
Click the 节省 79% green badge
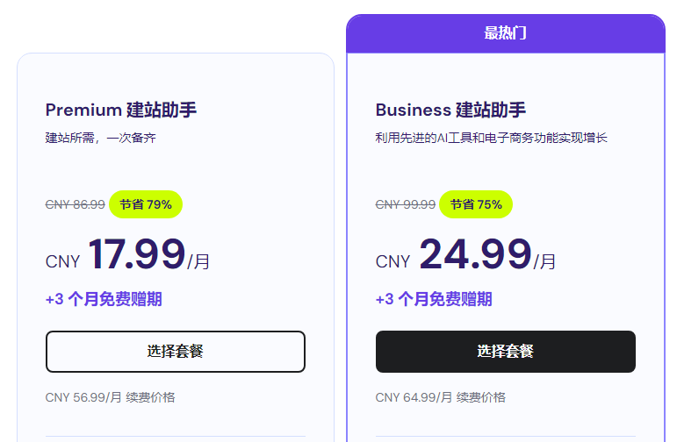click(146, 204)
